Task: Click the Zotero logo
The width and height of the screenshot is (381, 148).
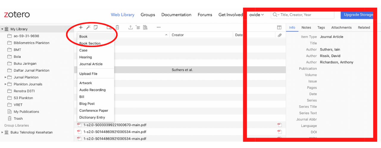Action: [x=17, y=15]
